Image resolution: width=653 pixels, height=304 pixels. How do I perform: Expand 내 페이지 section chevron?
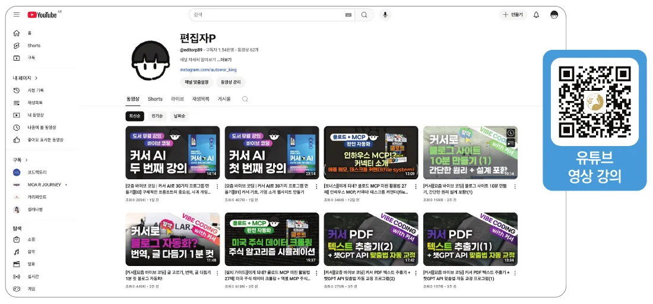click(36, 78)
